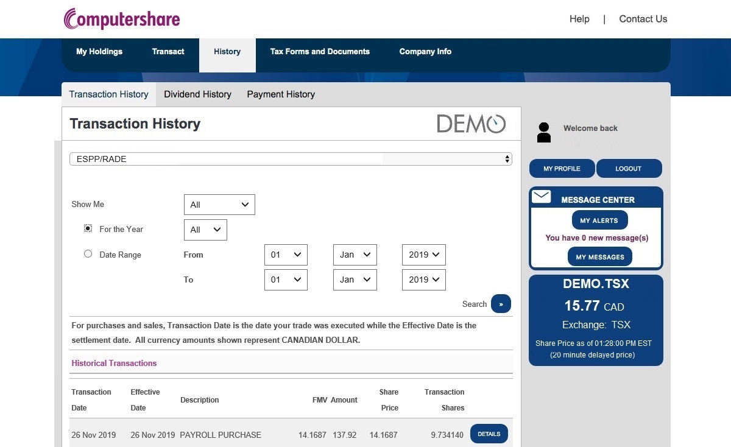Go to Tax Forms and Documents

pos(320,52)
